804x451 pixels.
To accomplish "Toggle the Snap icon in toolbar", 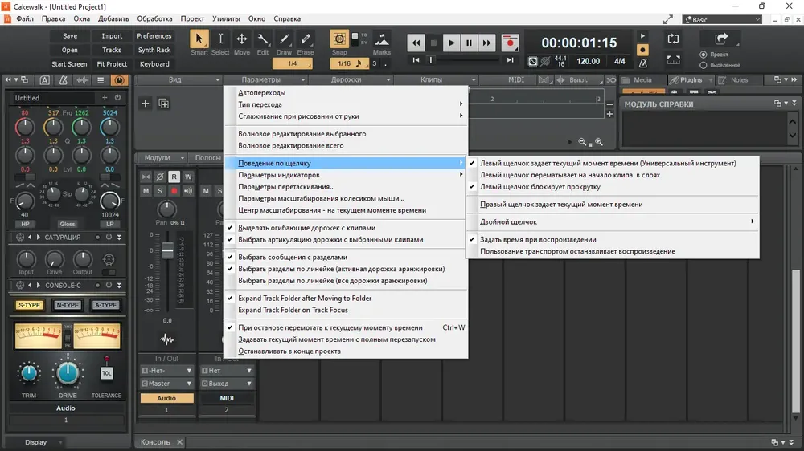I will point(339,39).
